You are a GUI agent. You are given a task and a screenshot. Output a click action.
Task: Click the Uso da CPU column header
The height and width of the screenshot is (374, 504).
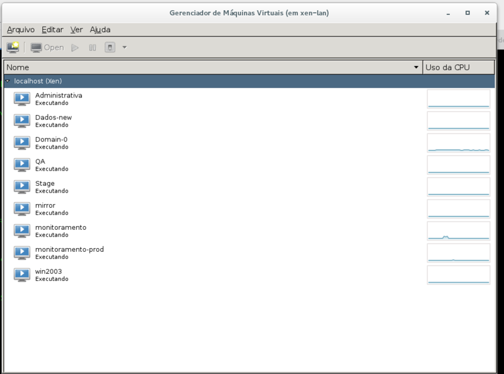pyautogui.click(x=459, y=67)
